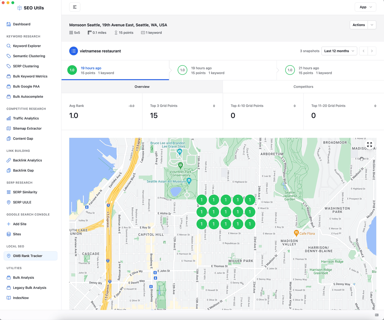Expand the Last 12 months dropdown
This screenshot has height=320, width=384.
[x=339, y=51]
